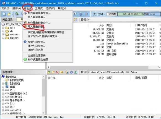The height and width of the screenshot is (119, 161).
Task: Expand the 电子书籍(F:) drive node
Action: (x=3, y=100)
